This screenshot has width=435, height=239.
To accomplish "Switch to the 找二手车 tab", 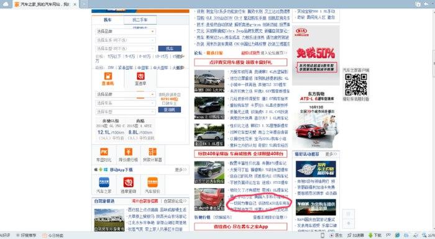I will (140, 20).
